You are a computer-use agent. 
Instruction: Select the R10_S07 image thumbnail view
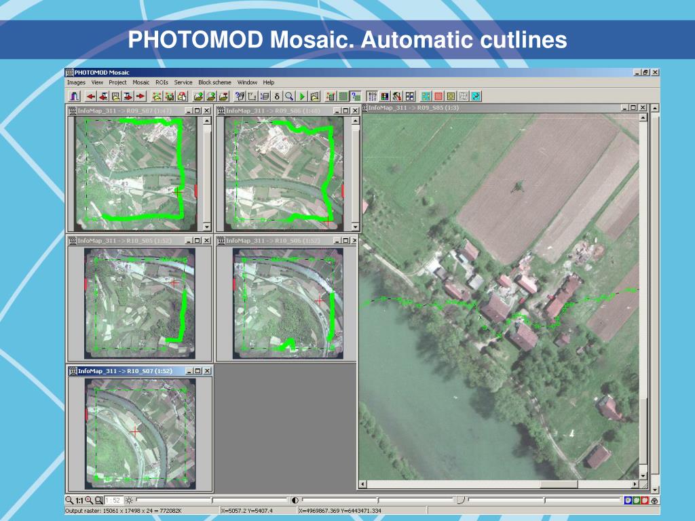(140, 434)
